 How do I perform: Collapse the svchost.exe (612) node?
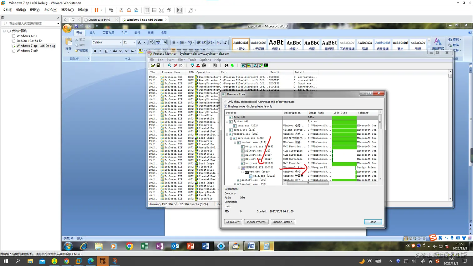(x=235, y=143)
